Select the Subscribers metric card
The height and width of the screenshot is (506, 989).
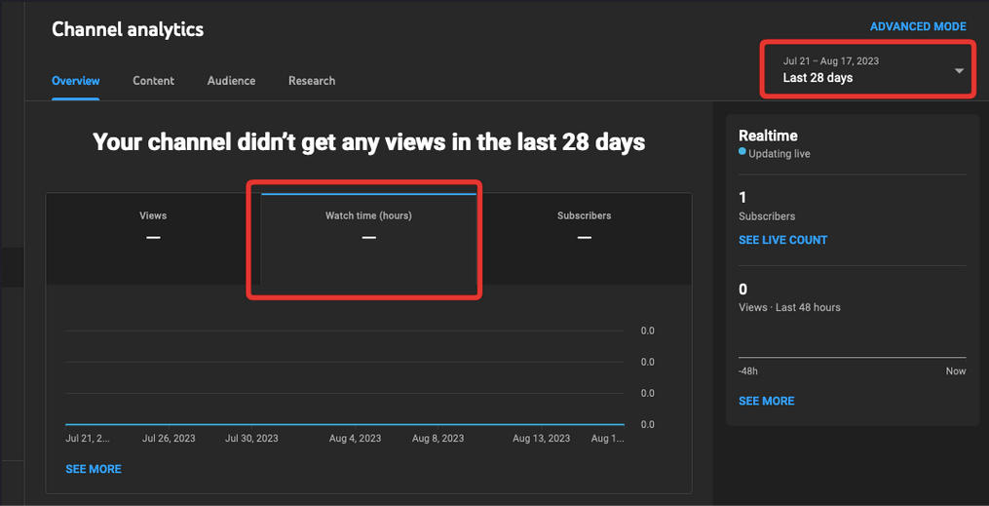[584, 239]
